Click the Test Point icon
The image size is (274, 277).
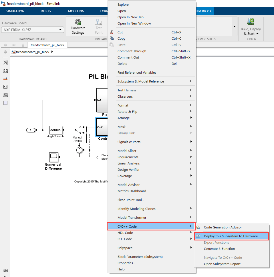[x=98, y=22]
